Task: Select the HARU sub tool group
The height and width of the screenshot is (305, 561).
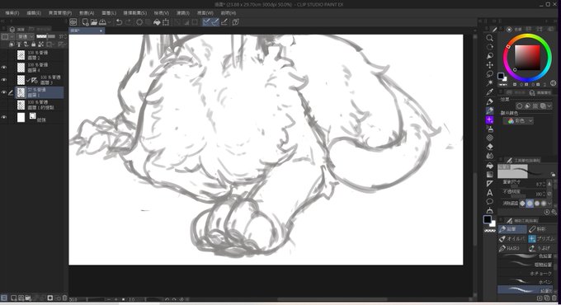Action: click(512, 248)
